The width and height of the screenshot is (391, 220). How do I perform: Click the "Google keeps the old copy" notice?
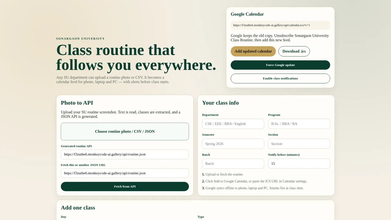[x=280, y=38]
